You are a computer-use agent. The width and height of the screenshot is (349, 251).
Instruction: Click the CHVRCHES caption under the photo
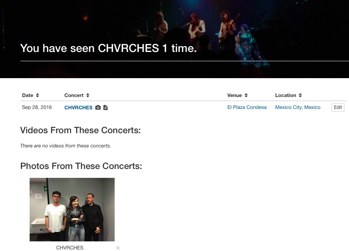tap(70, 248)
